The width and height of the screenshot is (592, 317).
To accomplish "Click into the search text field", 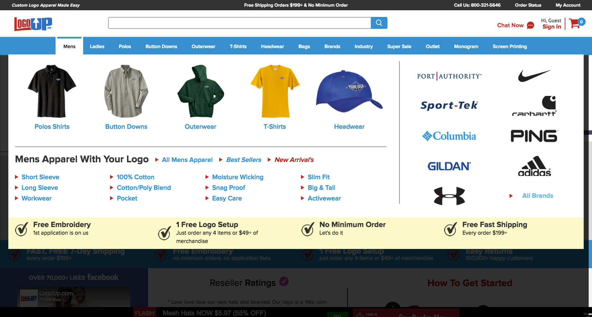I will (x=239, y=23).
